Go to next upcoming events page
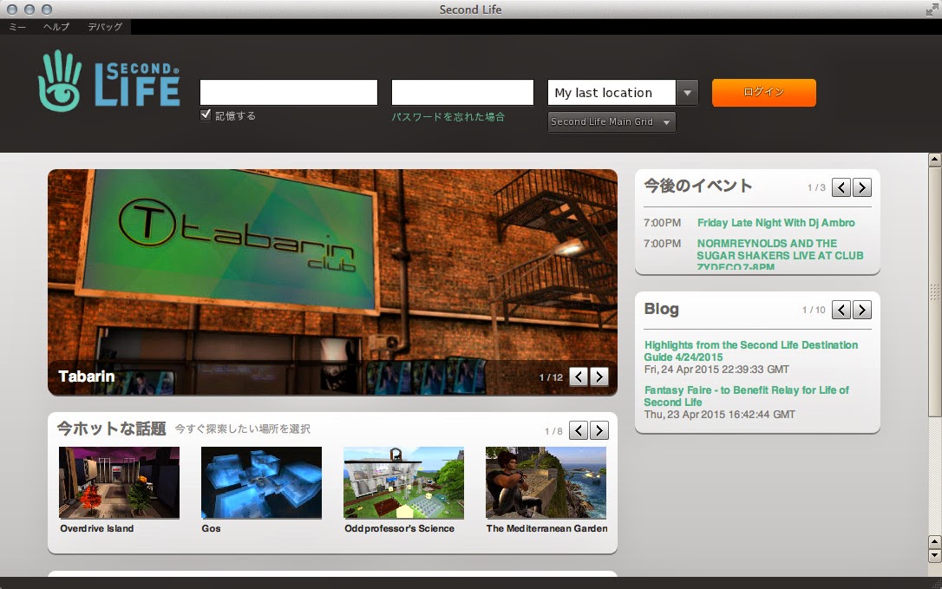 click(x=862, y=187)
